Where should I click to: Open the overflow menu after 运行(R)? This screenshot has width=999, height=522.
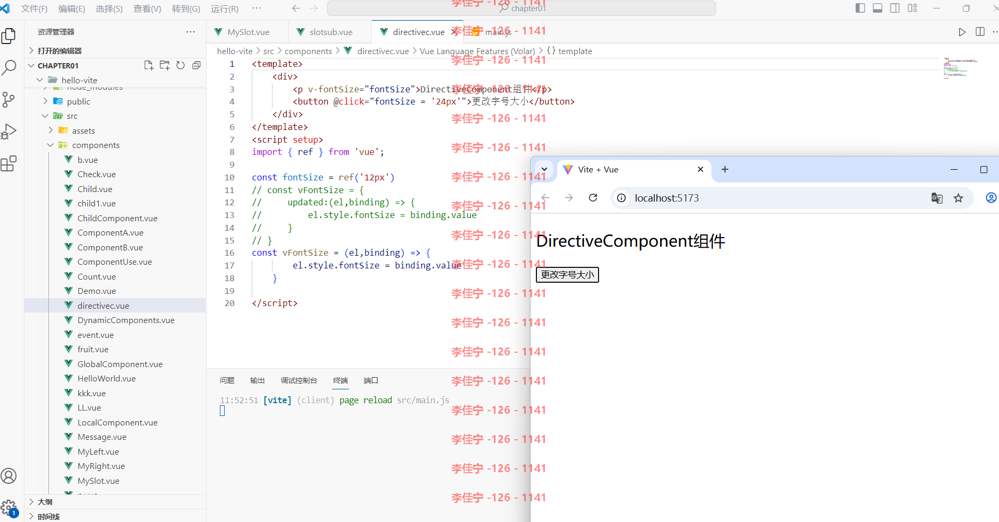tap(257, 8)
